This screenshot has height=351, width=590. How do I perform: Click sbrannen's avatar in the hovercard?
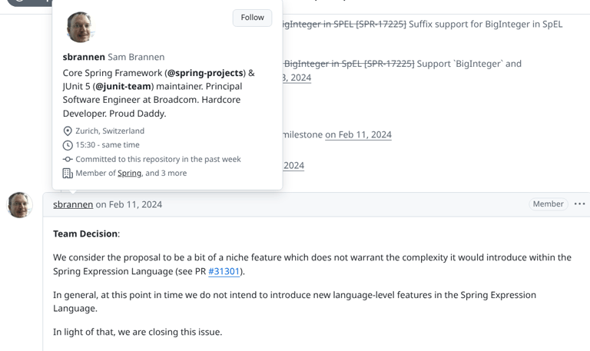coord(80,27)
